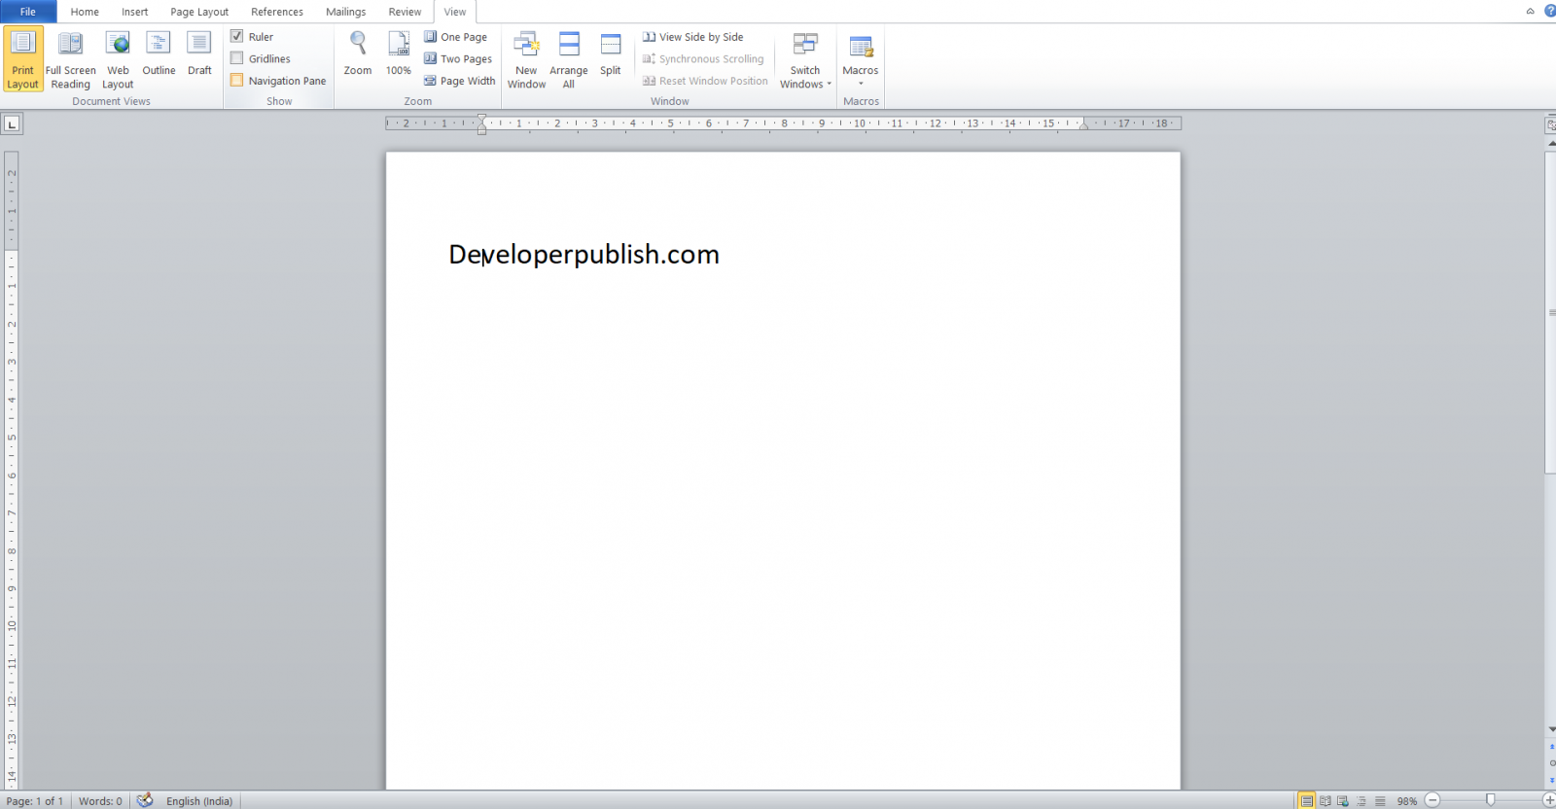The width and height of the screenshot is (1556, 809).
Task: Click Synchronous Scrolling option
Action: (x=703, y=58)
